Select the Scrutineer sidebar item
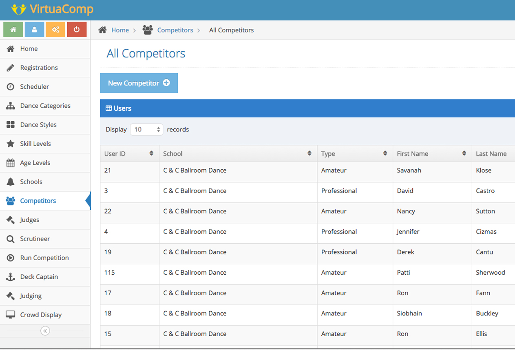 click(35, 239)
